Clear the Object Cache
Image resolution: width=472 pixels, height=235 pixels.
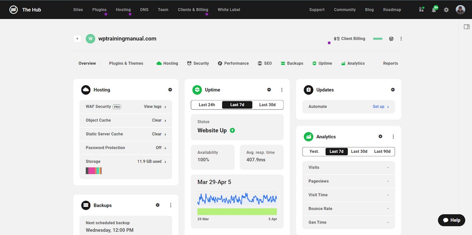click(126, 120)
